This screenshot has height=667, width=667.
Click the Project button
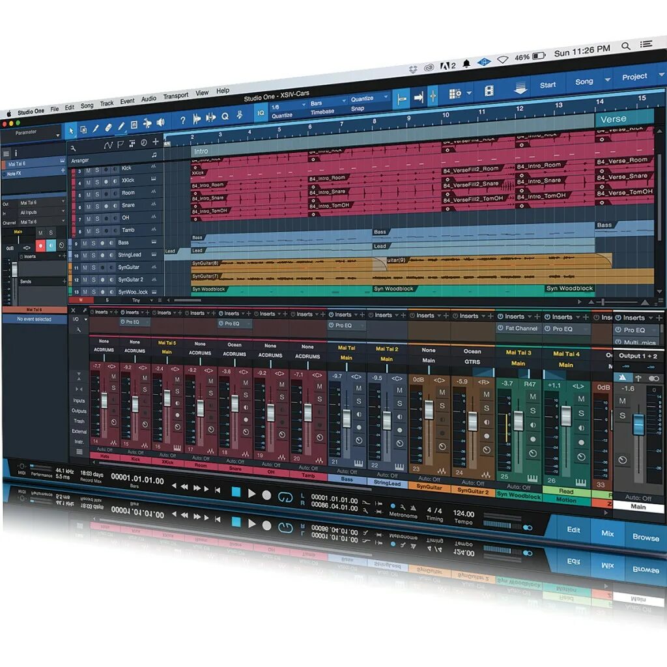coord(634,77)
